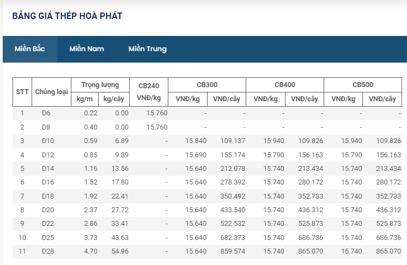
Task: Select the CB240 price in the D6 row
Action: (157, 113)
